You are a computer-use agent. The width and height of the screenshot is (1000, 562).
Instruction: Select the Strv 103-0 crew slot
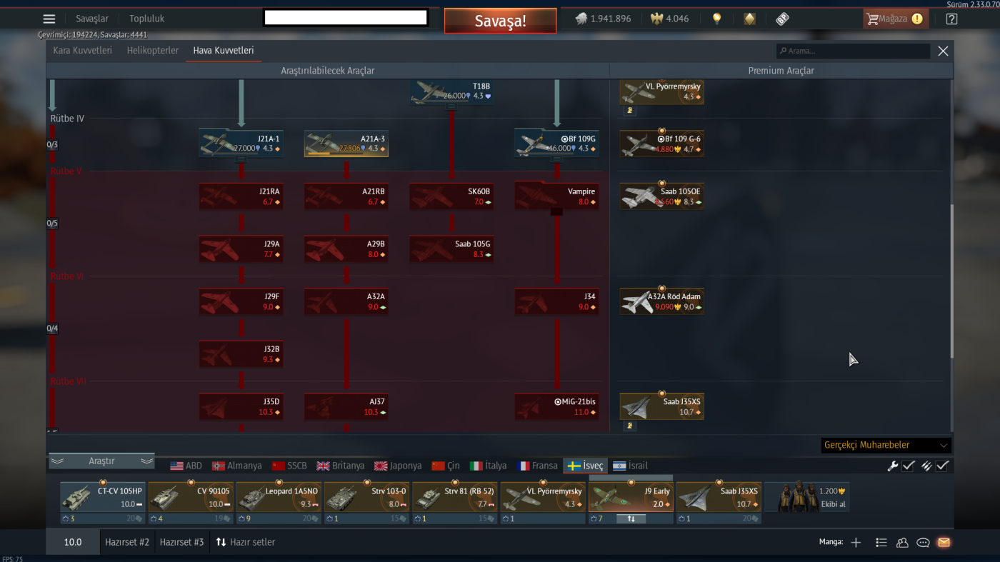pyautogui.click(x=366, y=498)
